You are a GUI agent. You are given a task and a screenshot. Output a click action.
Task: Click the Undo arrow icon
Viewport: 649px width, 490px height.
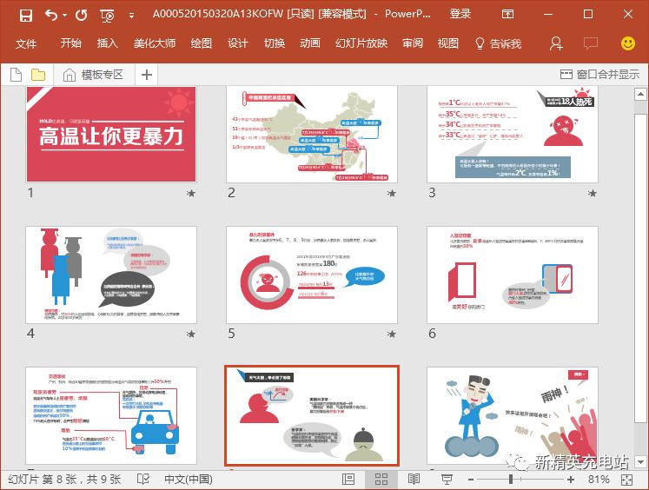tap(50, 15)
